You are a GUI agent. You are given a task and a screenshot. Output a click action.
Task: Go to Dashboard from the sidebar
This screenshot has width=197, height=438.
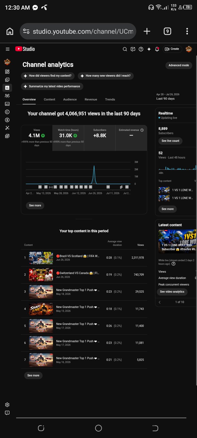7,72
